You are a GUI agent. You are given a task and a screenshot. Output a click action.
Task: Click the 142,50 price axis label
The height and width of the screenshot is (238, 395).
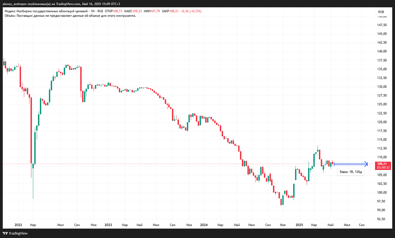[x=382, y=43]
